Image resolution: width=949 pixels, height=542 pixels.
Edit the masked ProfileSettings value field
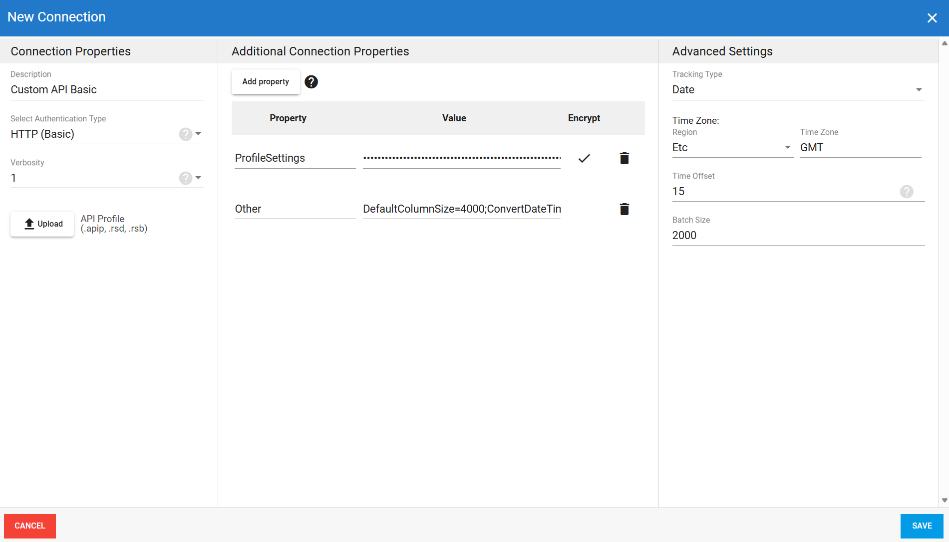462,158
